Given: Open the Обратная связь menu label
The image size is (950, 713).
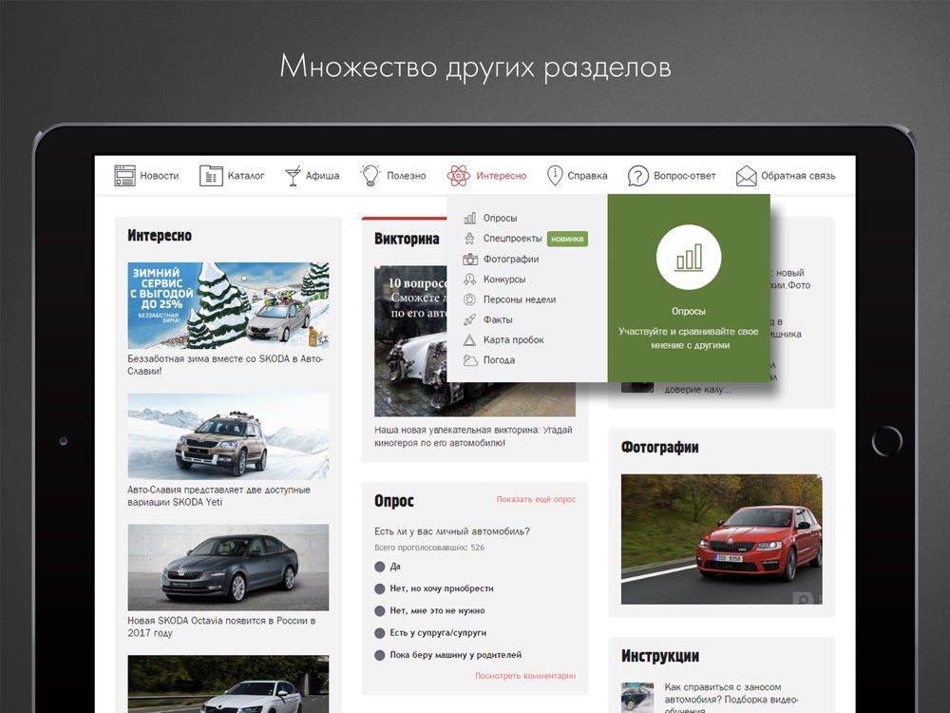Looking at the screenshot, I should 799,176.
